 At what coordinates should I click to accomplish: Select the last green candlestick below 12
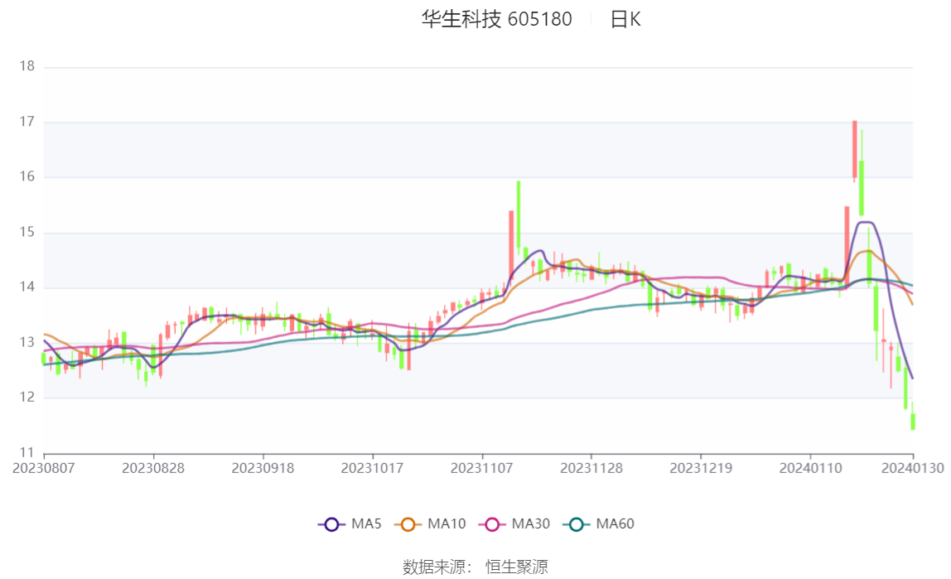click(913, 418)
